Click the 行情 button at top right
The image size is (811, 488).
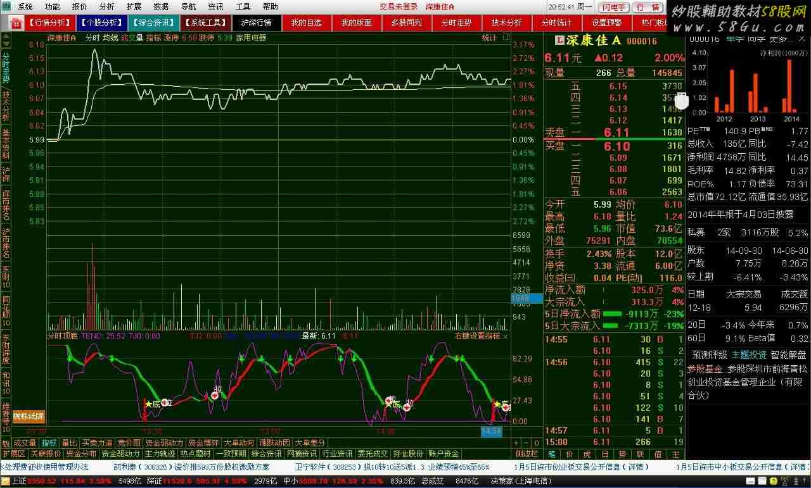(647, 7)
